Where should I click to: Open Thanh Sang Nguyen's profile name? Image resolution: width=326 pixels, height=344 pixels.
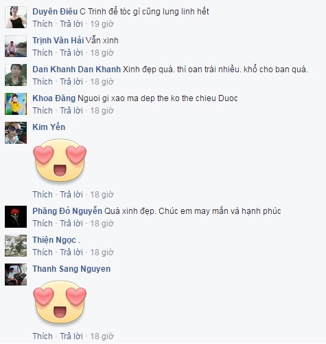point(71,269)
